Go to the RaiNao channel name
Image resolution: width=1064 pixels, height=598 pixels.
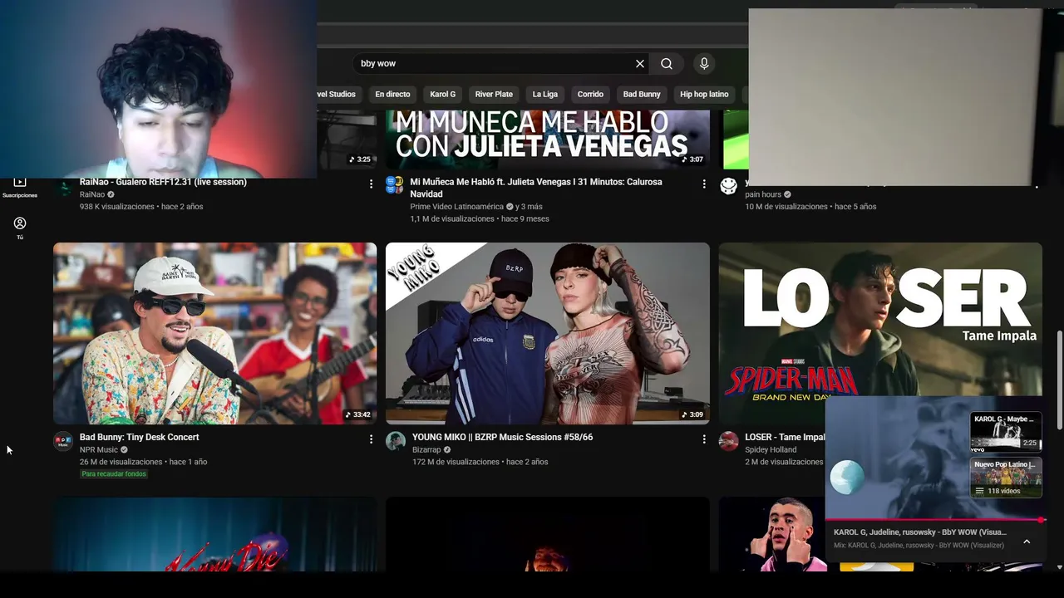click(x=92, y=194)
